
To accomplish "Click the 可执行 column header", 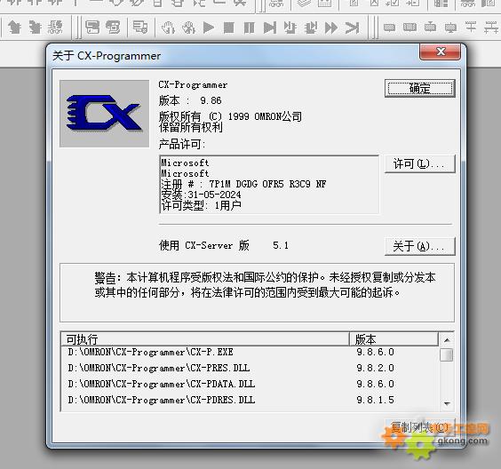I will tap(205, 339).
